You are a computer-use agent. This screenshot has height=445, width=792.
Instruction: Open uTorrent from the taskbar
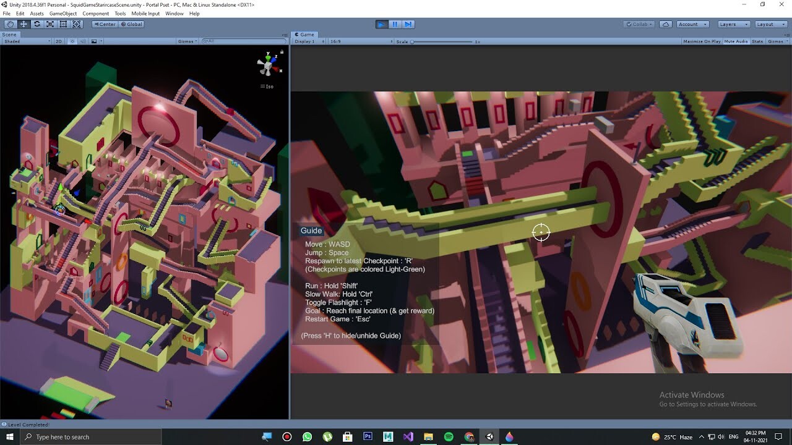coord(327,437)
